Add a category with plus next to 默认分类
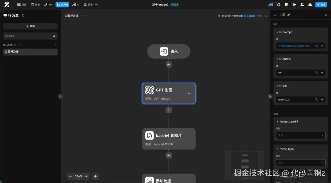The width and height of the screenshot is (331, 183). pos(21,45)
